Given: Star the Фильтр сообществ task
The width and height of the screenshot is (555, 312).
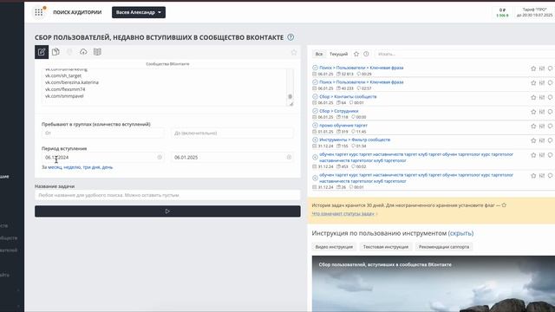Looking at the screenshot, I should point(533,140).
